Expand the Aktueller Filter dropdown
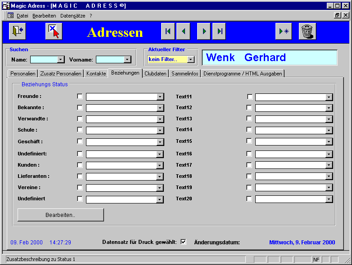Screen dimensions: 352x265 click(191, 59)
